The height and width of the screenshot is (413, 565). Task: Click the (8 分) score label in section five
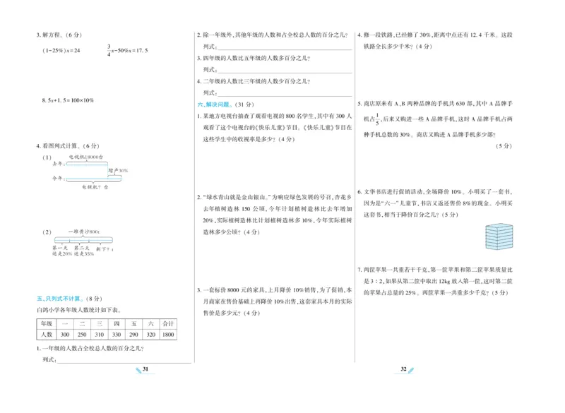(x=93, y=299)
